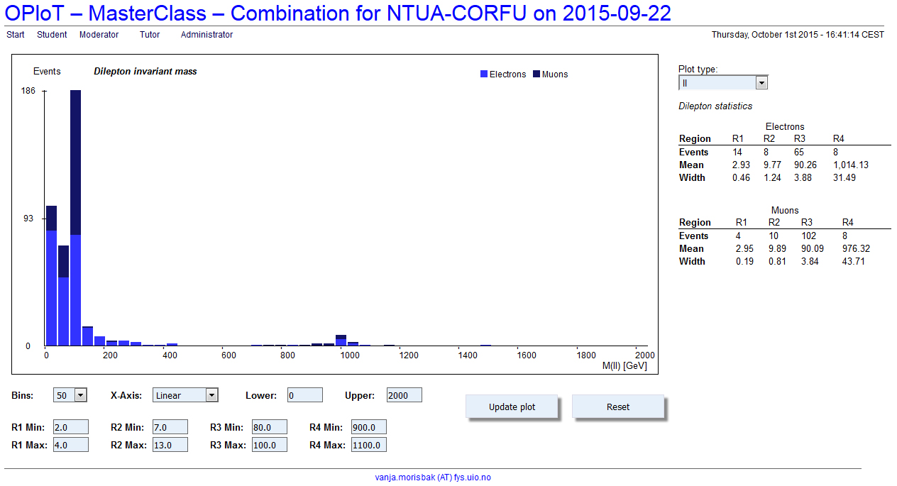Focus the R1 Min input field

71,426
